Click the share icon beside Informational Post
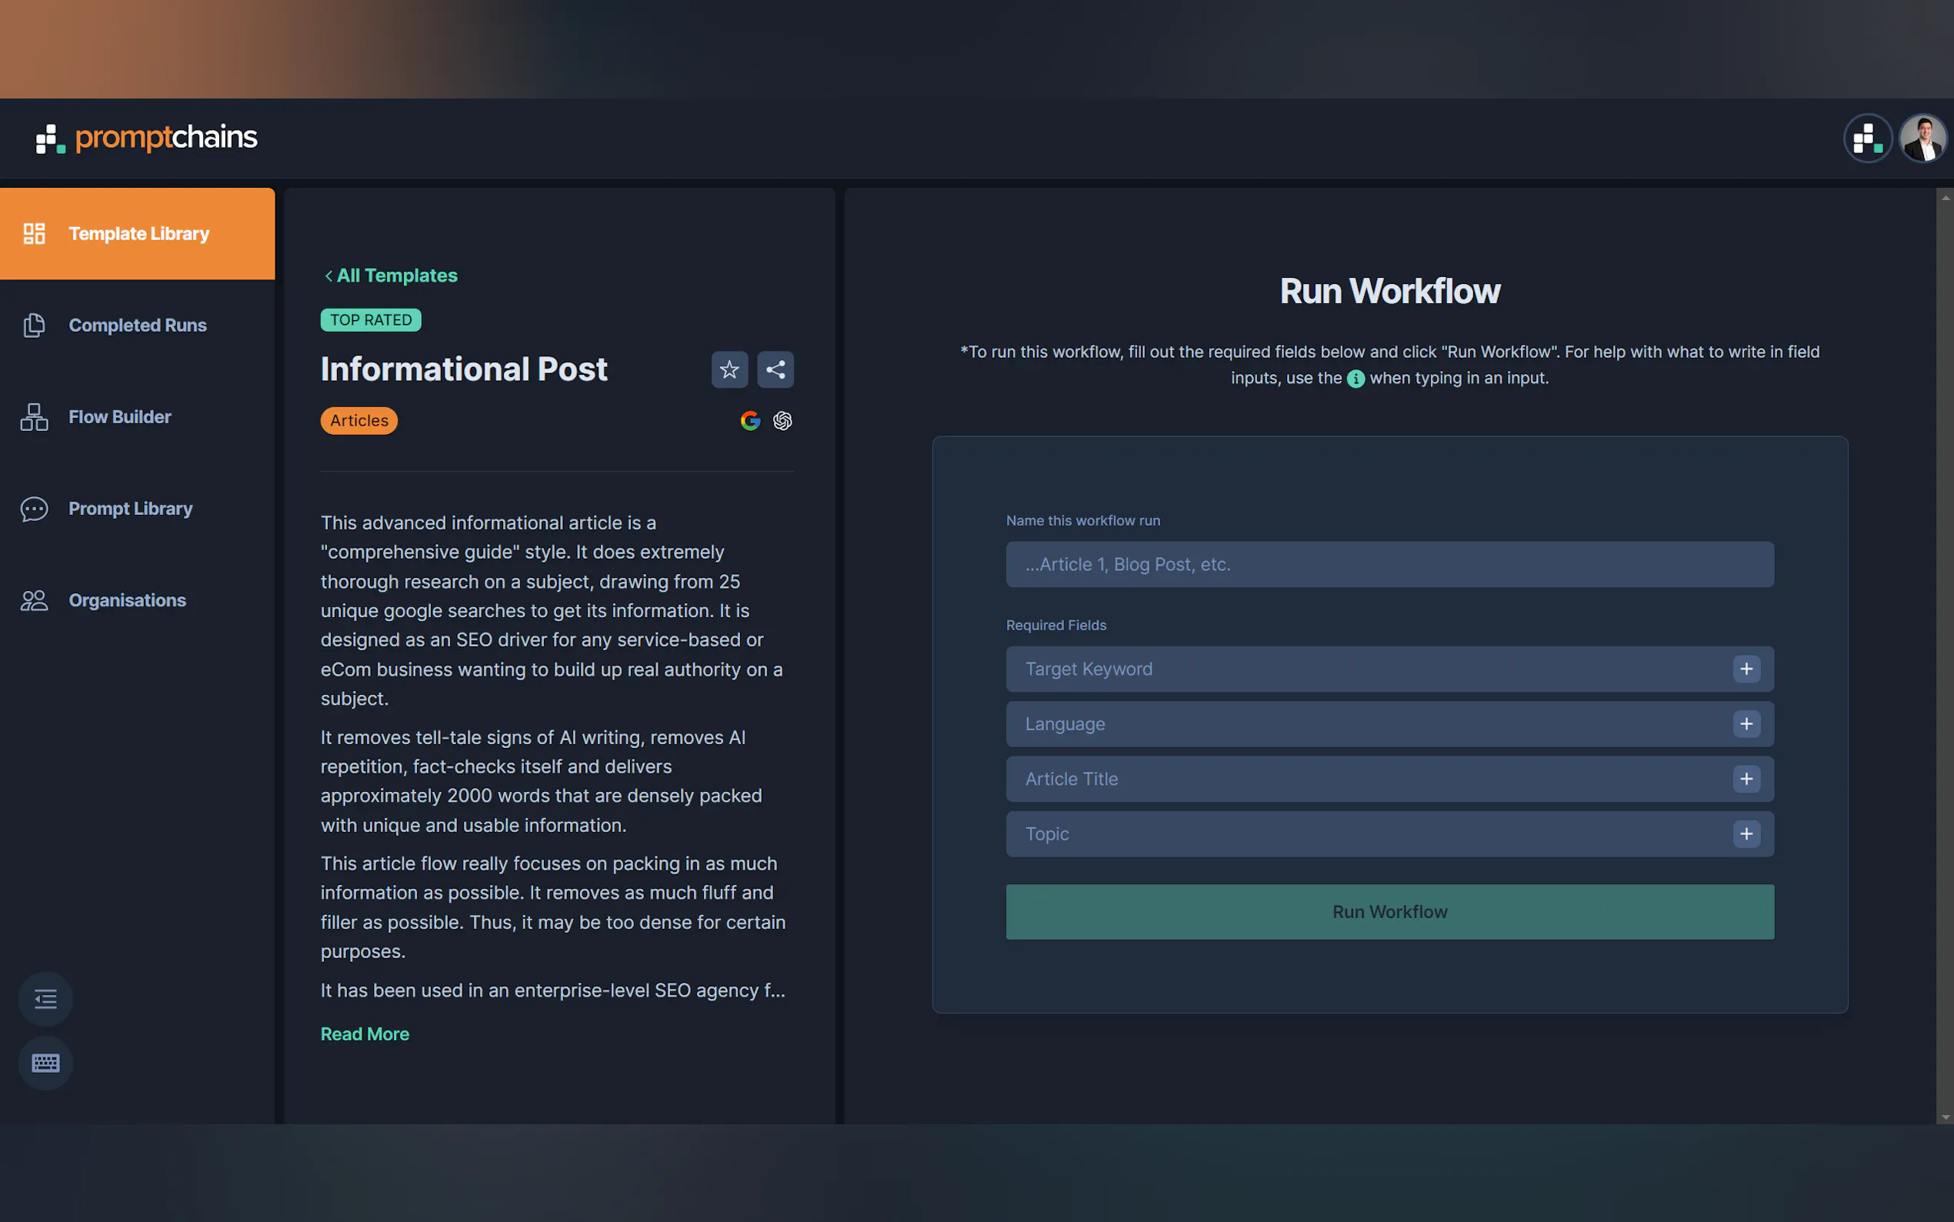Viewport: 1954px width, 1222px height. point(775,369)
